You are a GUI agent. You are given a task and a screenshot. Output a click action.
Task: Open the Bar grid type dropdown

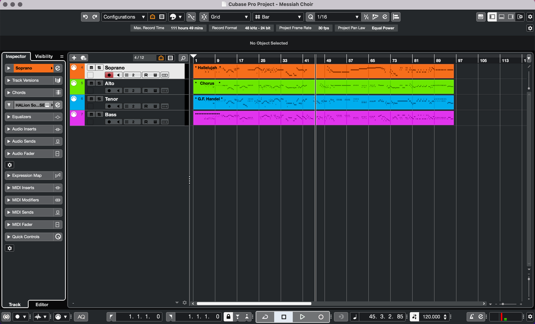278,17
